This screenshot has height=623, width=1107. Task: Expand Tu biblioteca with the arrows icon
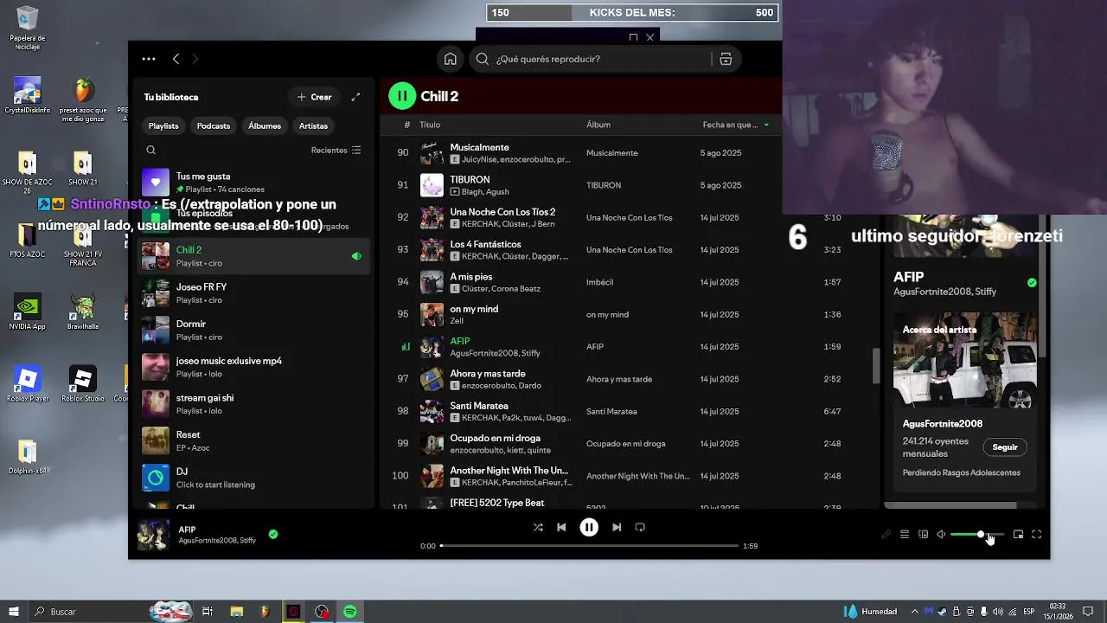[355, 97]
